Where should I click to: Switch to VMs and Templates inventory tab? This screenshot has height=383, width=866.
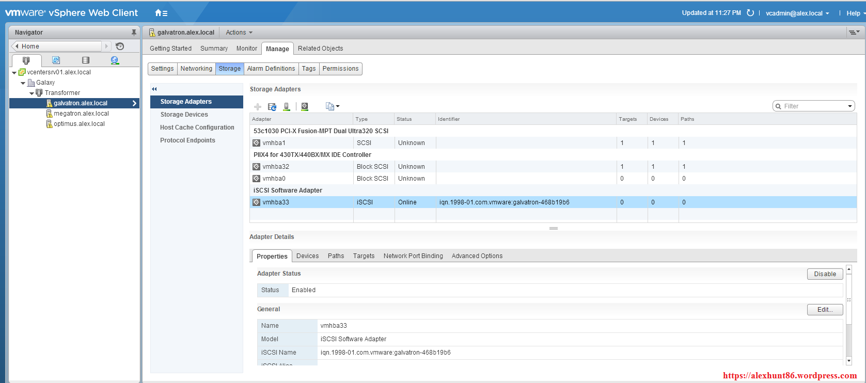click(x=56, y=60)
